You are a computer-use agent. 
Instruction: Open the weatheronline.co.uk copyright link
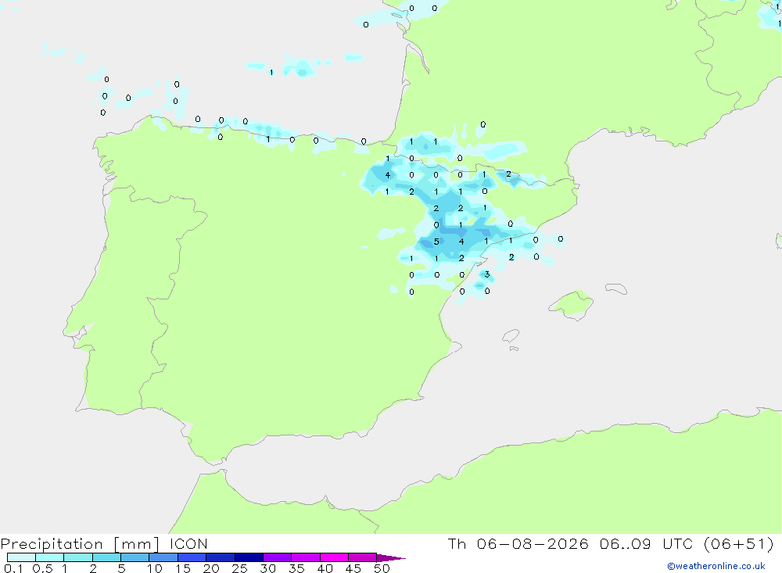[x=716, y=566]
